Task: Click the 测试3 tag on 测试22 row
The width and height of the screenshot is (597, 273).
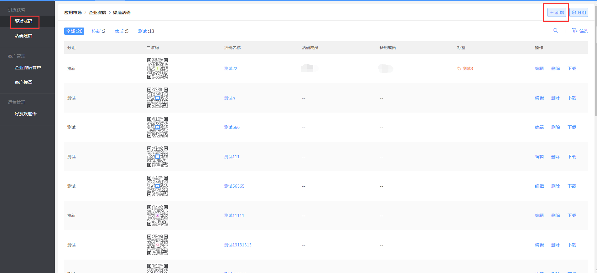Action: [465, 68]
